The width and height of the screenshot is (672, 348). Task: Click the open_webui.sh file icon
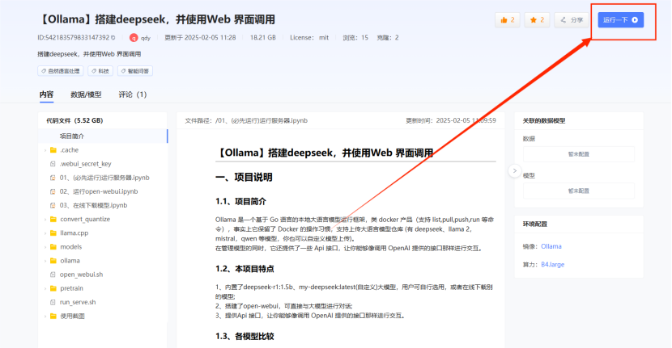(x=53, y=275)
